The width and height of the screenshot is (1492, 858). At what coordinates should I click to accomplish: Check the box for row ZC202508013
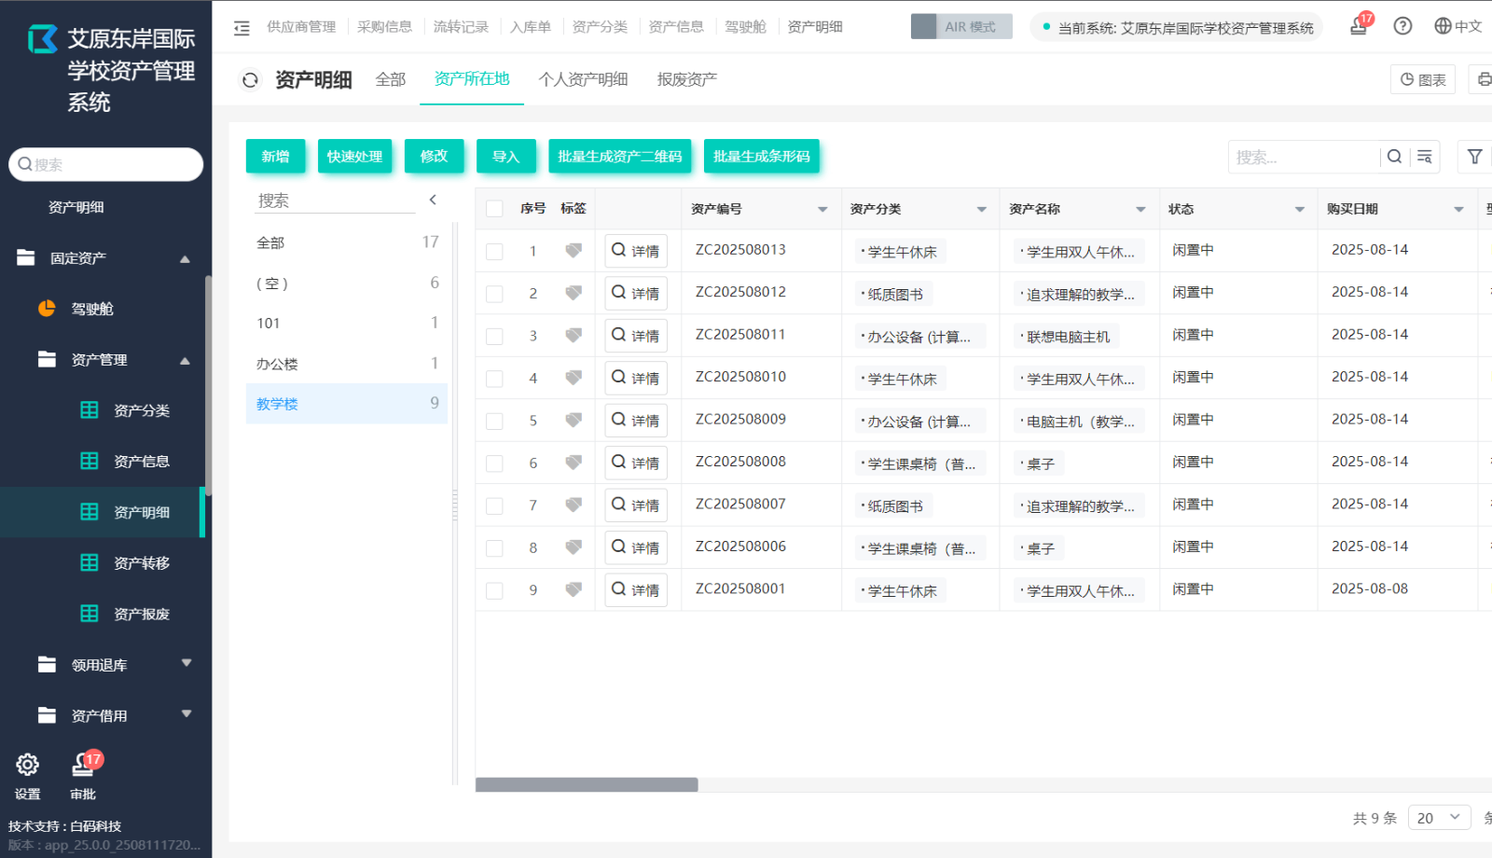(x=495, y=251)
